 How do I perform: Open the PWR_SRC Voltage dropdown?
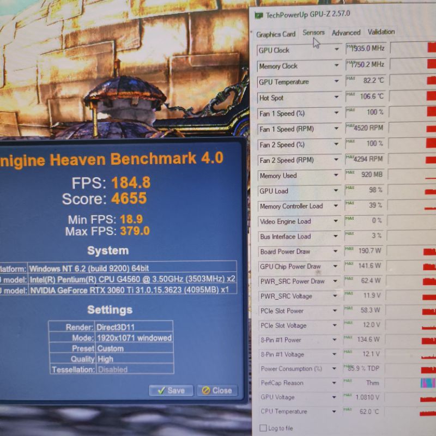pos(335,295)
